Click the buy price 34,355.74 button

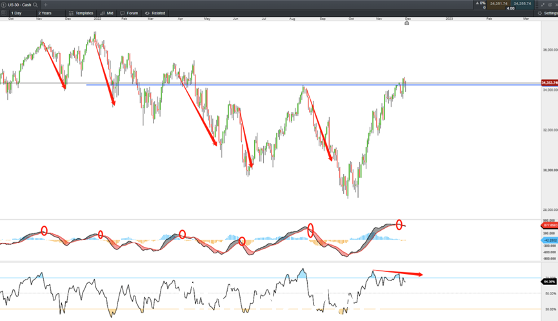point(522,4)
